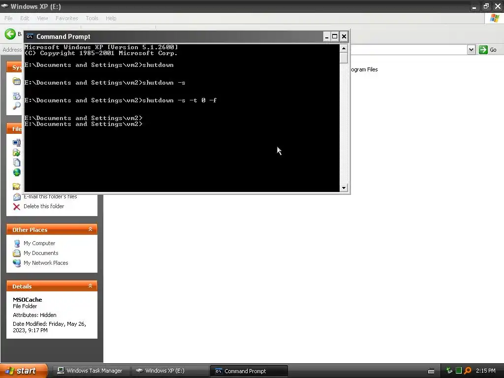Open the Edit menu

(25, 18)
